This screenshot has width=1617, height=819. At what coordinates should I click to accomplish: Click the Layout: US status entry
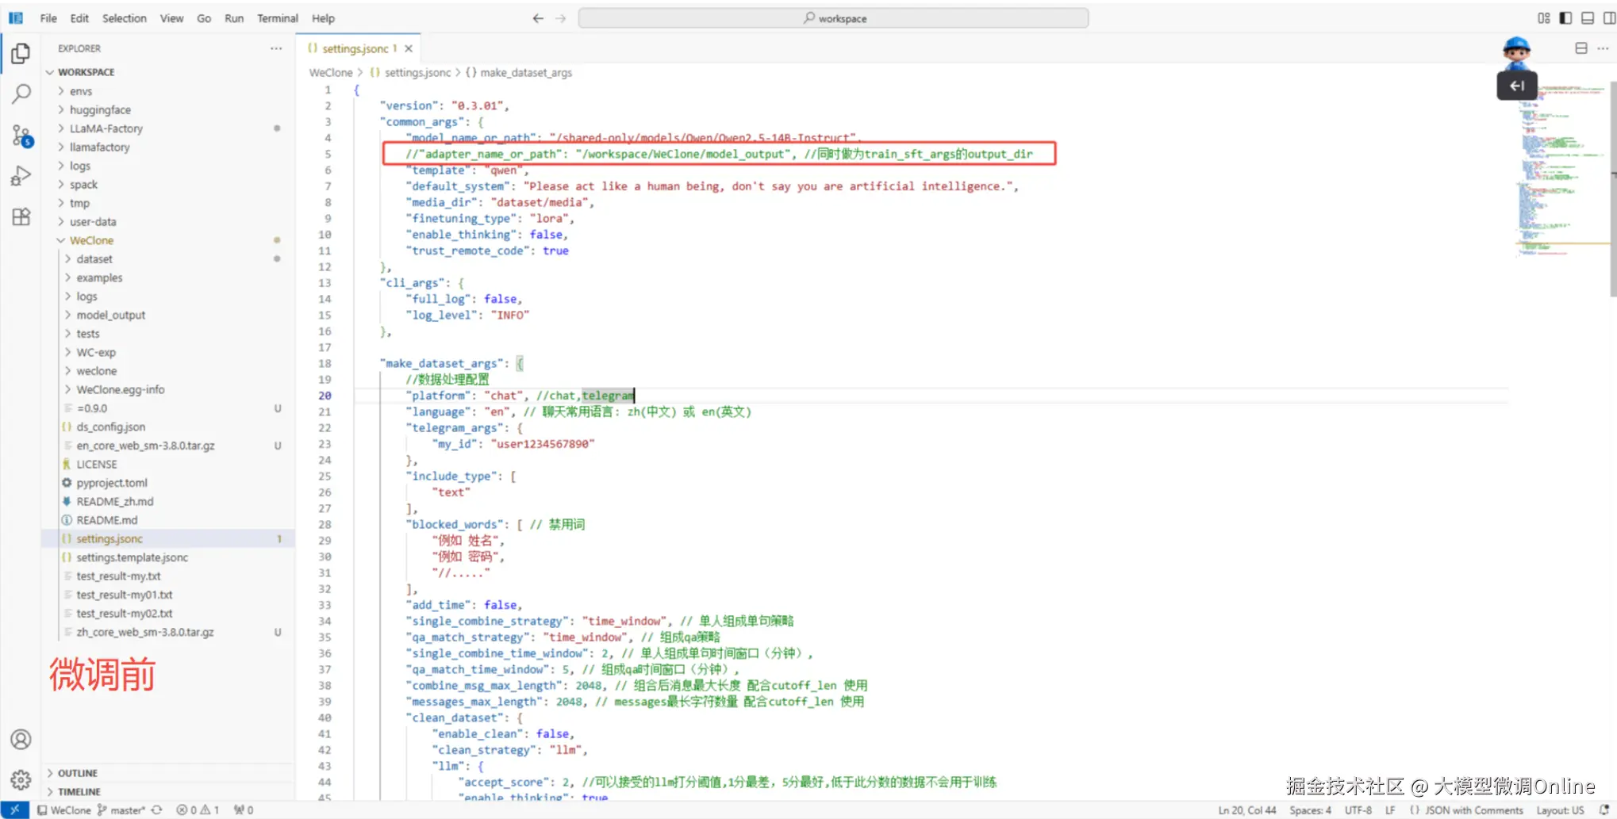click(1560, 809)
